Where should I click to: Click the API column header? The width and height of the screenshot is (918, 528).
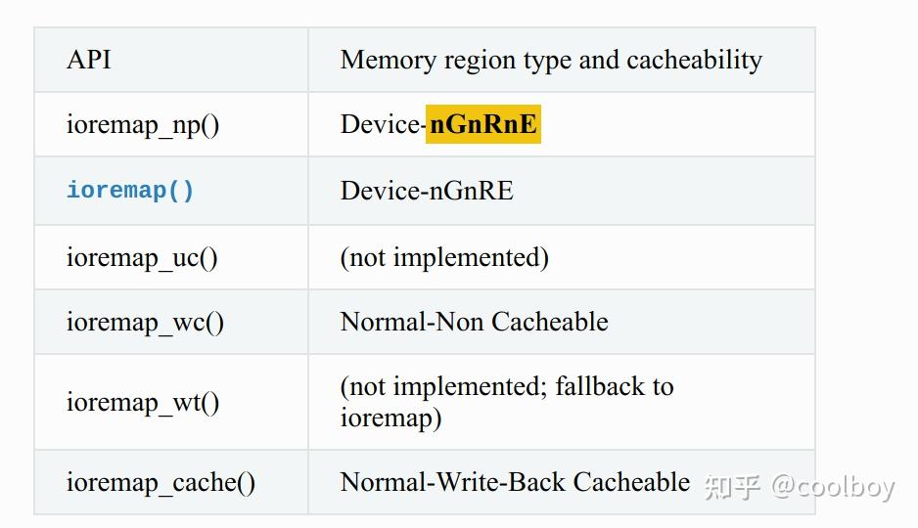pyautogui.click(x=89, y=60)
